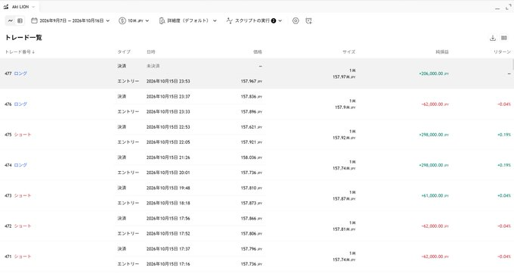The image size is (514, 274).
Task: Click the 純損益 column header
Action: pyautogui.click(x=442, y=51)
